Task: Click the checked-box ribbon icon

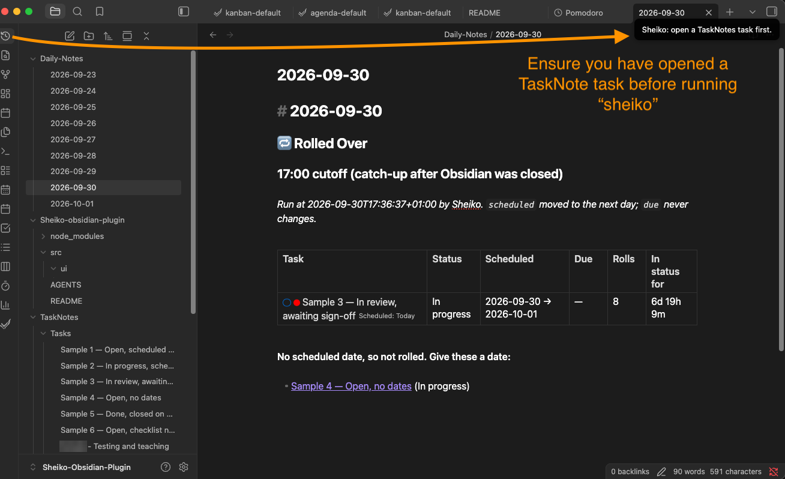Action: (5, 228)
